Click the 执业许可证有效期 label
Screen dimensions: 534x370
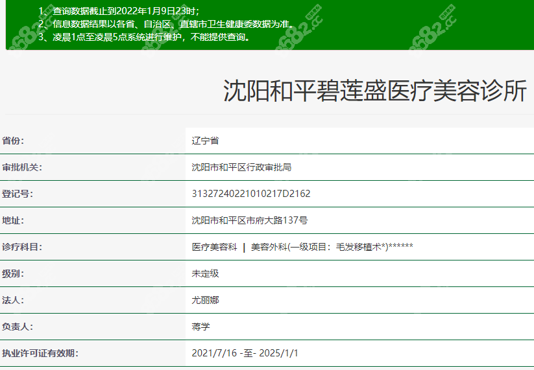tap(40, 353)
